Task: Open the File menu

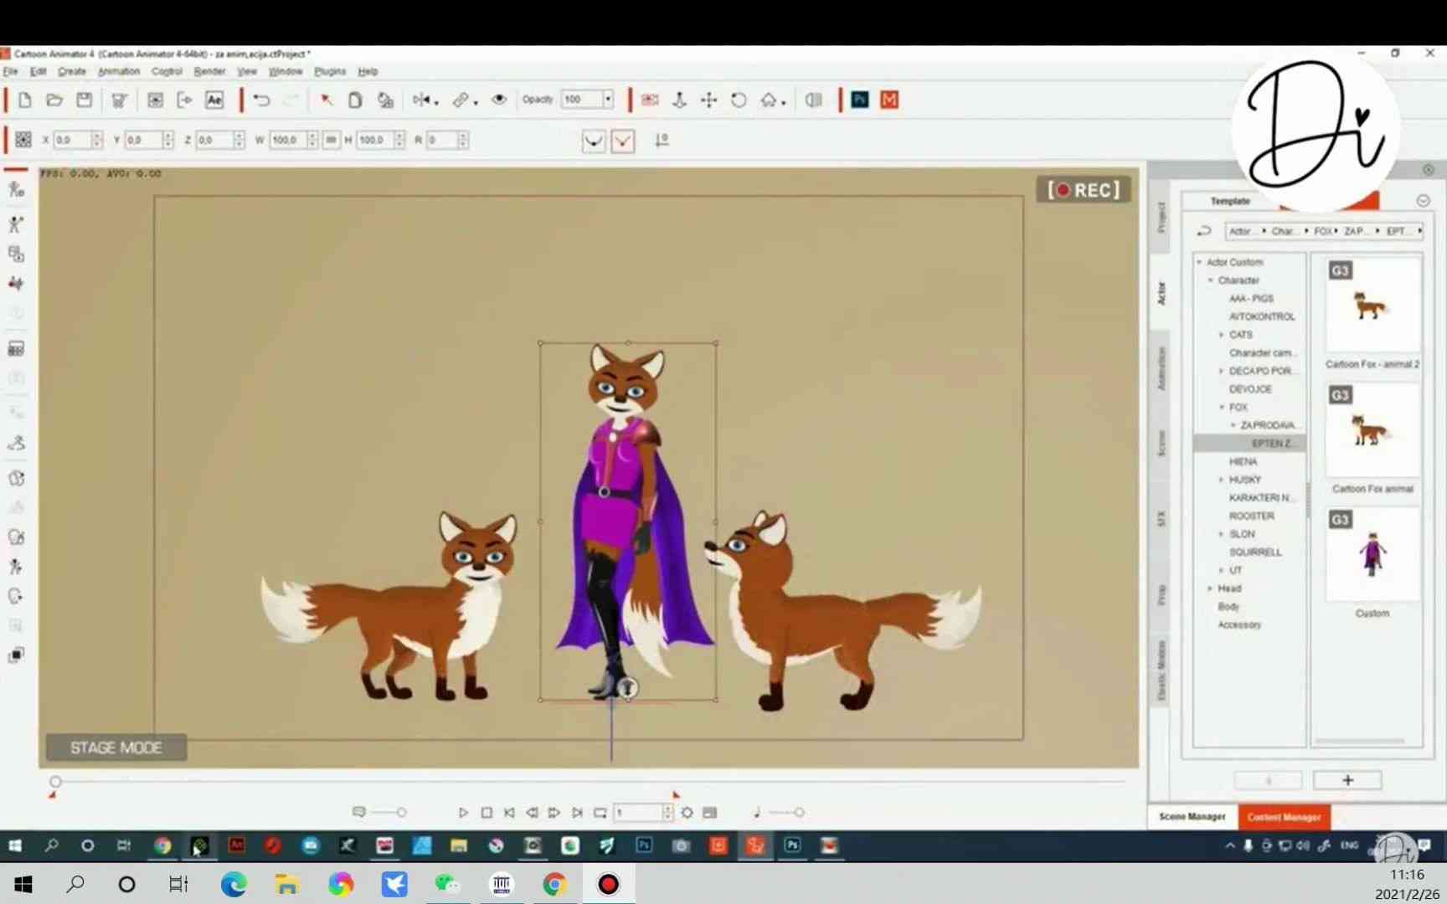Action: point(10,72)
